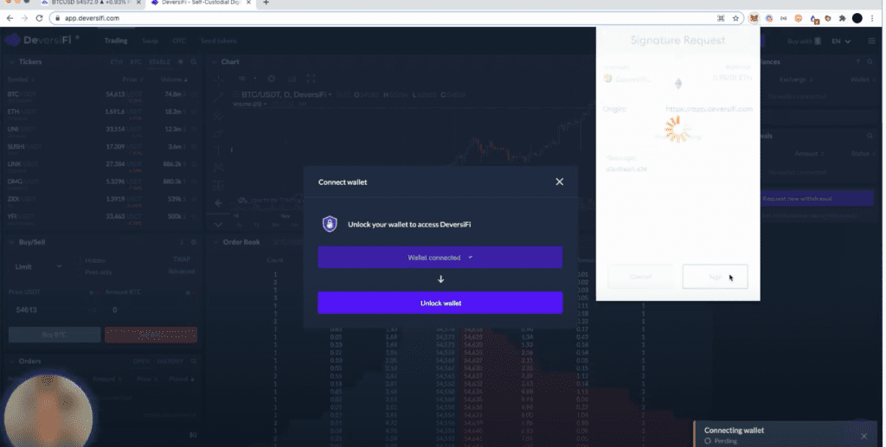
Task: Click the Amount BTC input field
Action: click(151, 310)
